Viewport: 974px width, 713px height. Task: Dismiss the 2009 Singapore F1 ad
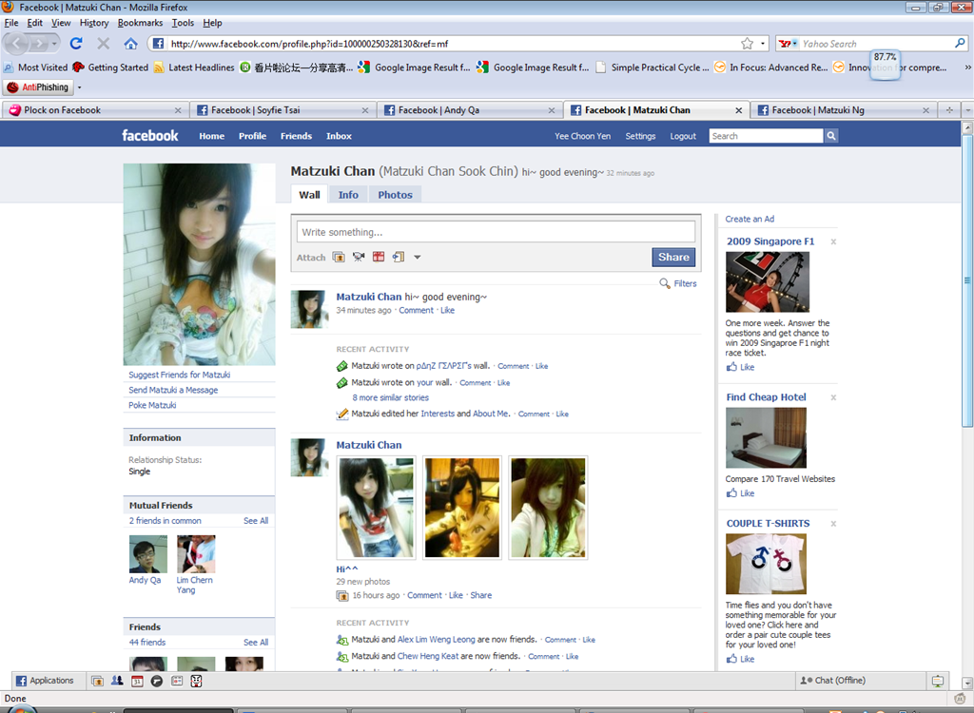point(833,241)
